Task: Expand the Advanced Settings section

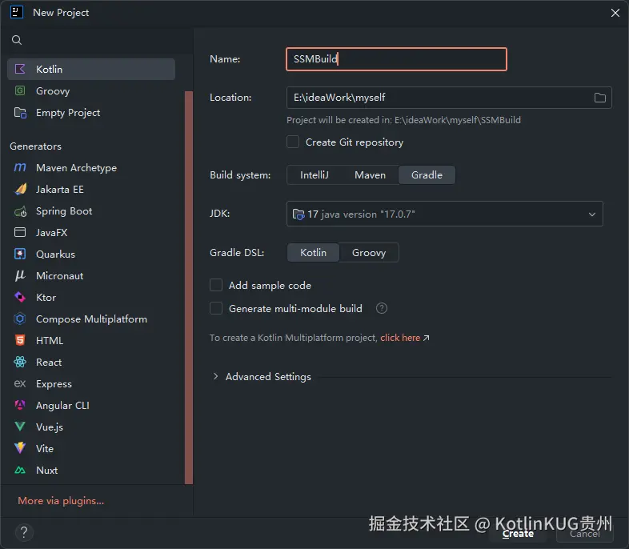Action: (x=216, y=376)
